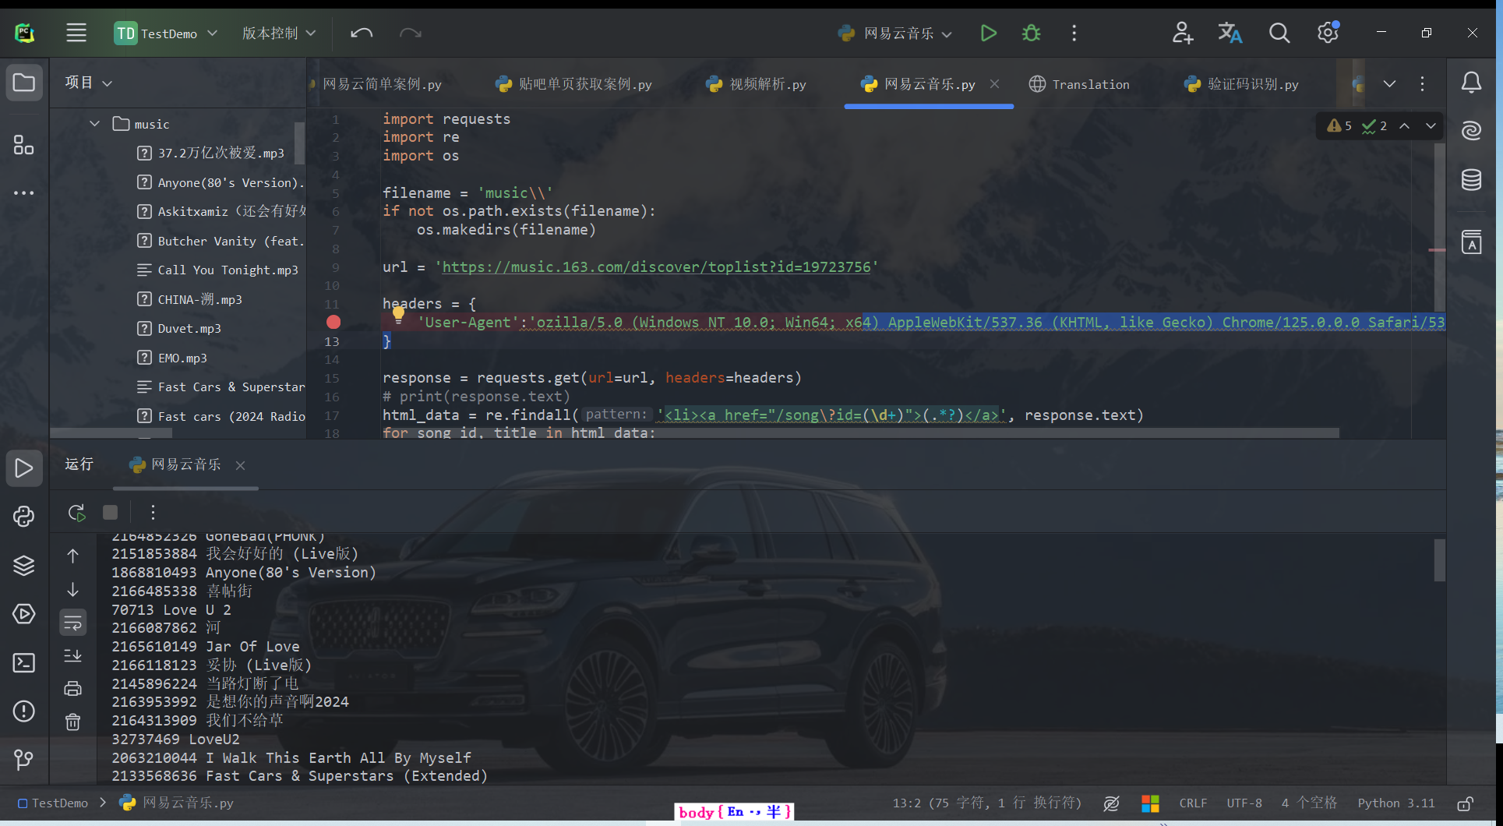Change Python 3.11 interpreter
The height and width of the screenshot is (826, 1503).
coord(1396,803)
